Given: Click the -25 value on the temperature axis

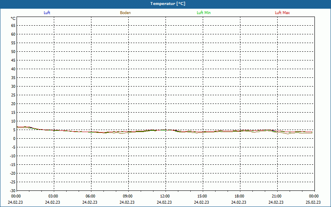Looking at the screenshot, I should pos(13,182).
